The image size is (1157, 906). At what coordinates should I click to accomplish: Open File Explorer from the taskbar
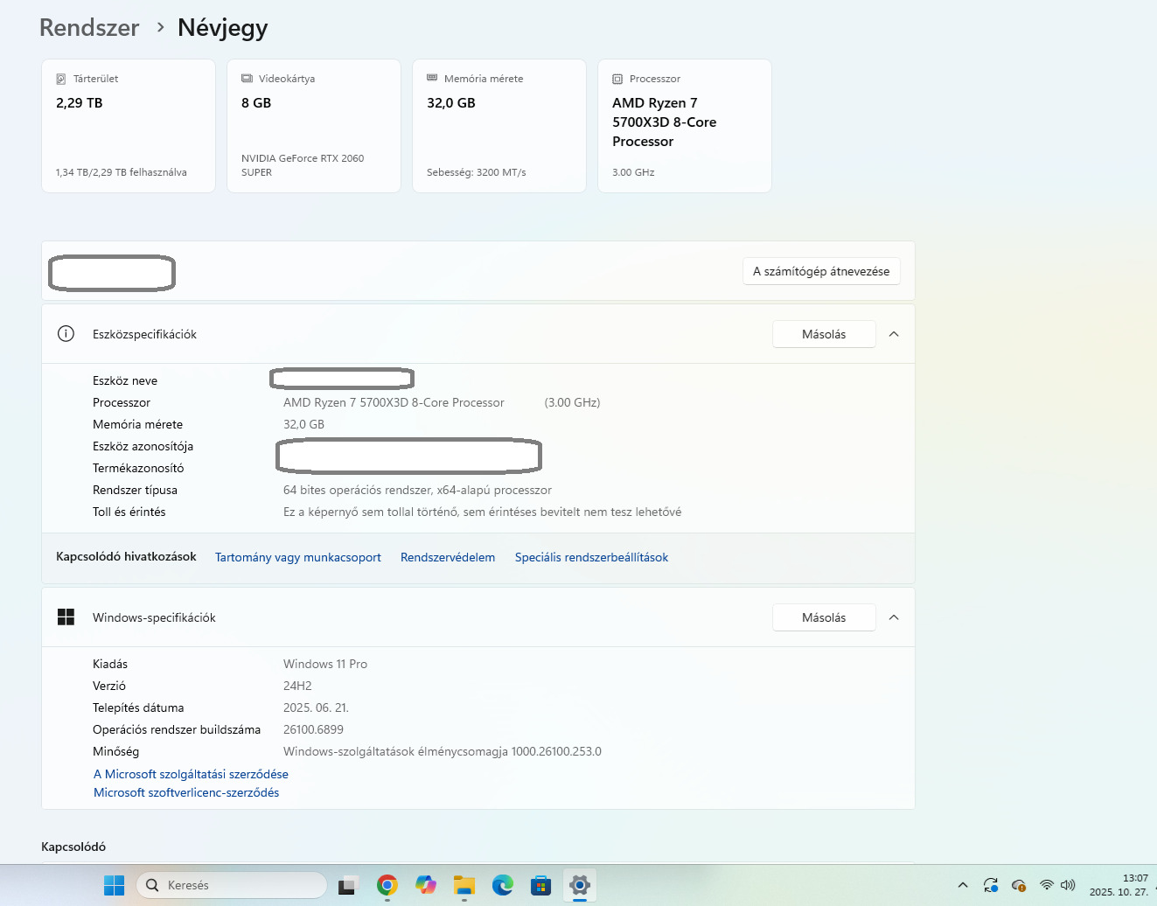[464, 885]
